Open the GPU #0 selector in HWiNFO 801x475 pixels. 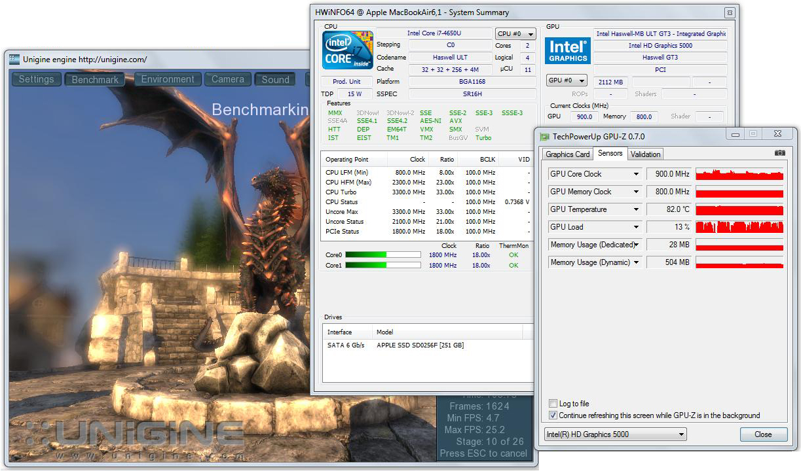coord(567,81)
